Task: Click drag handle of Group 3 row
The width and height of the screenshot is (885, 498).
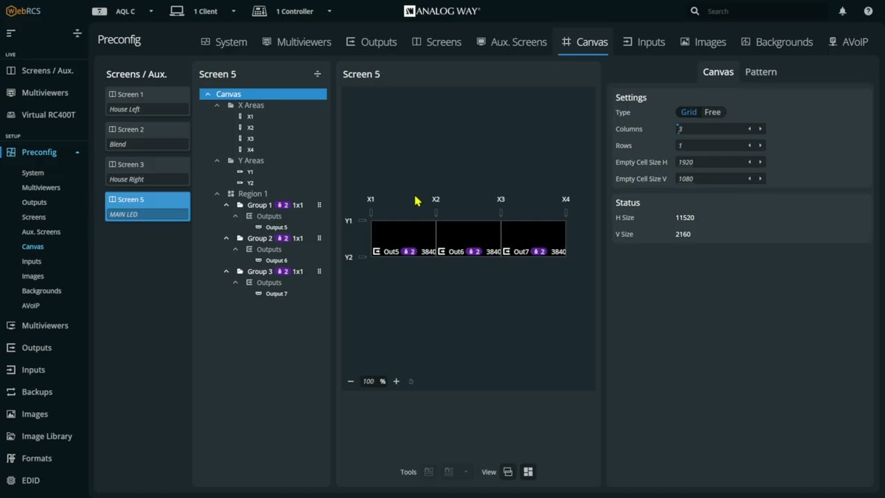Action: click(319, 272)
